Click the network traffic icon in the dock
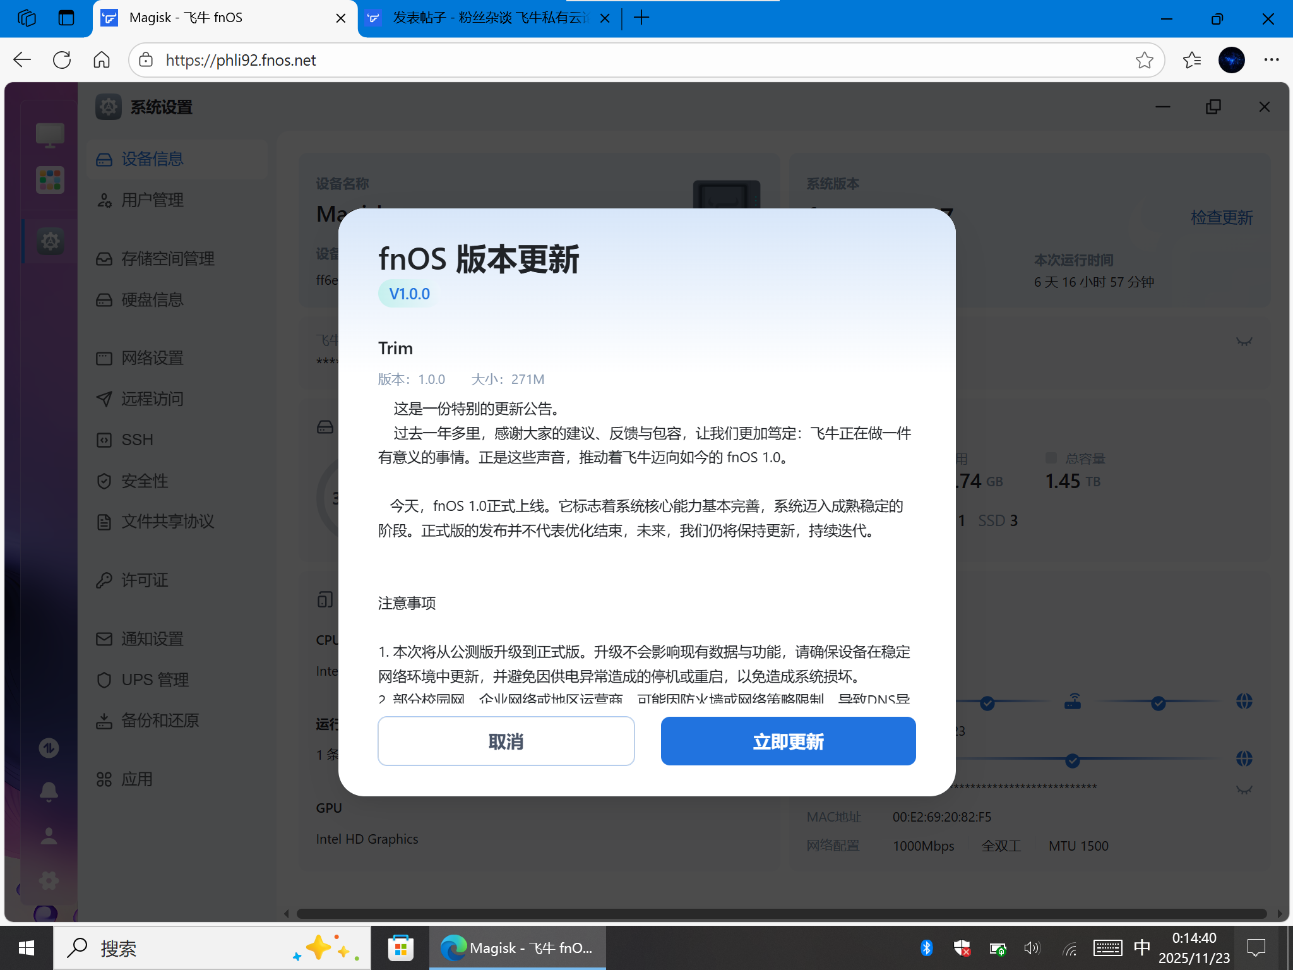Image resolution: width=1293 pixels, height=970 pixels. pos(49,747)
